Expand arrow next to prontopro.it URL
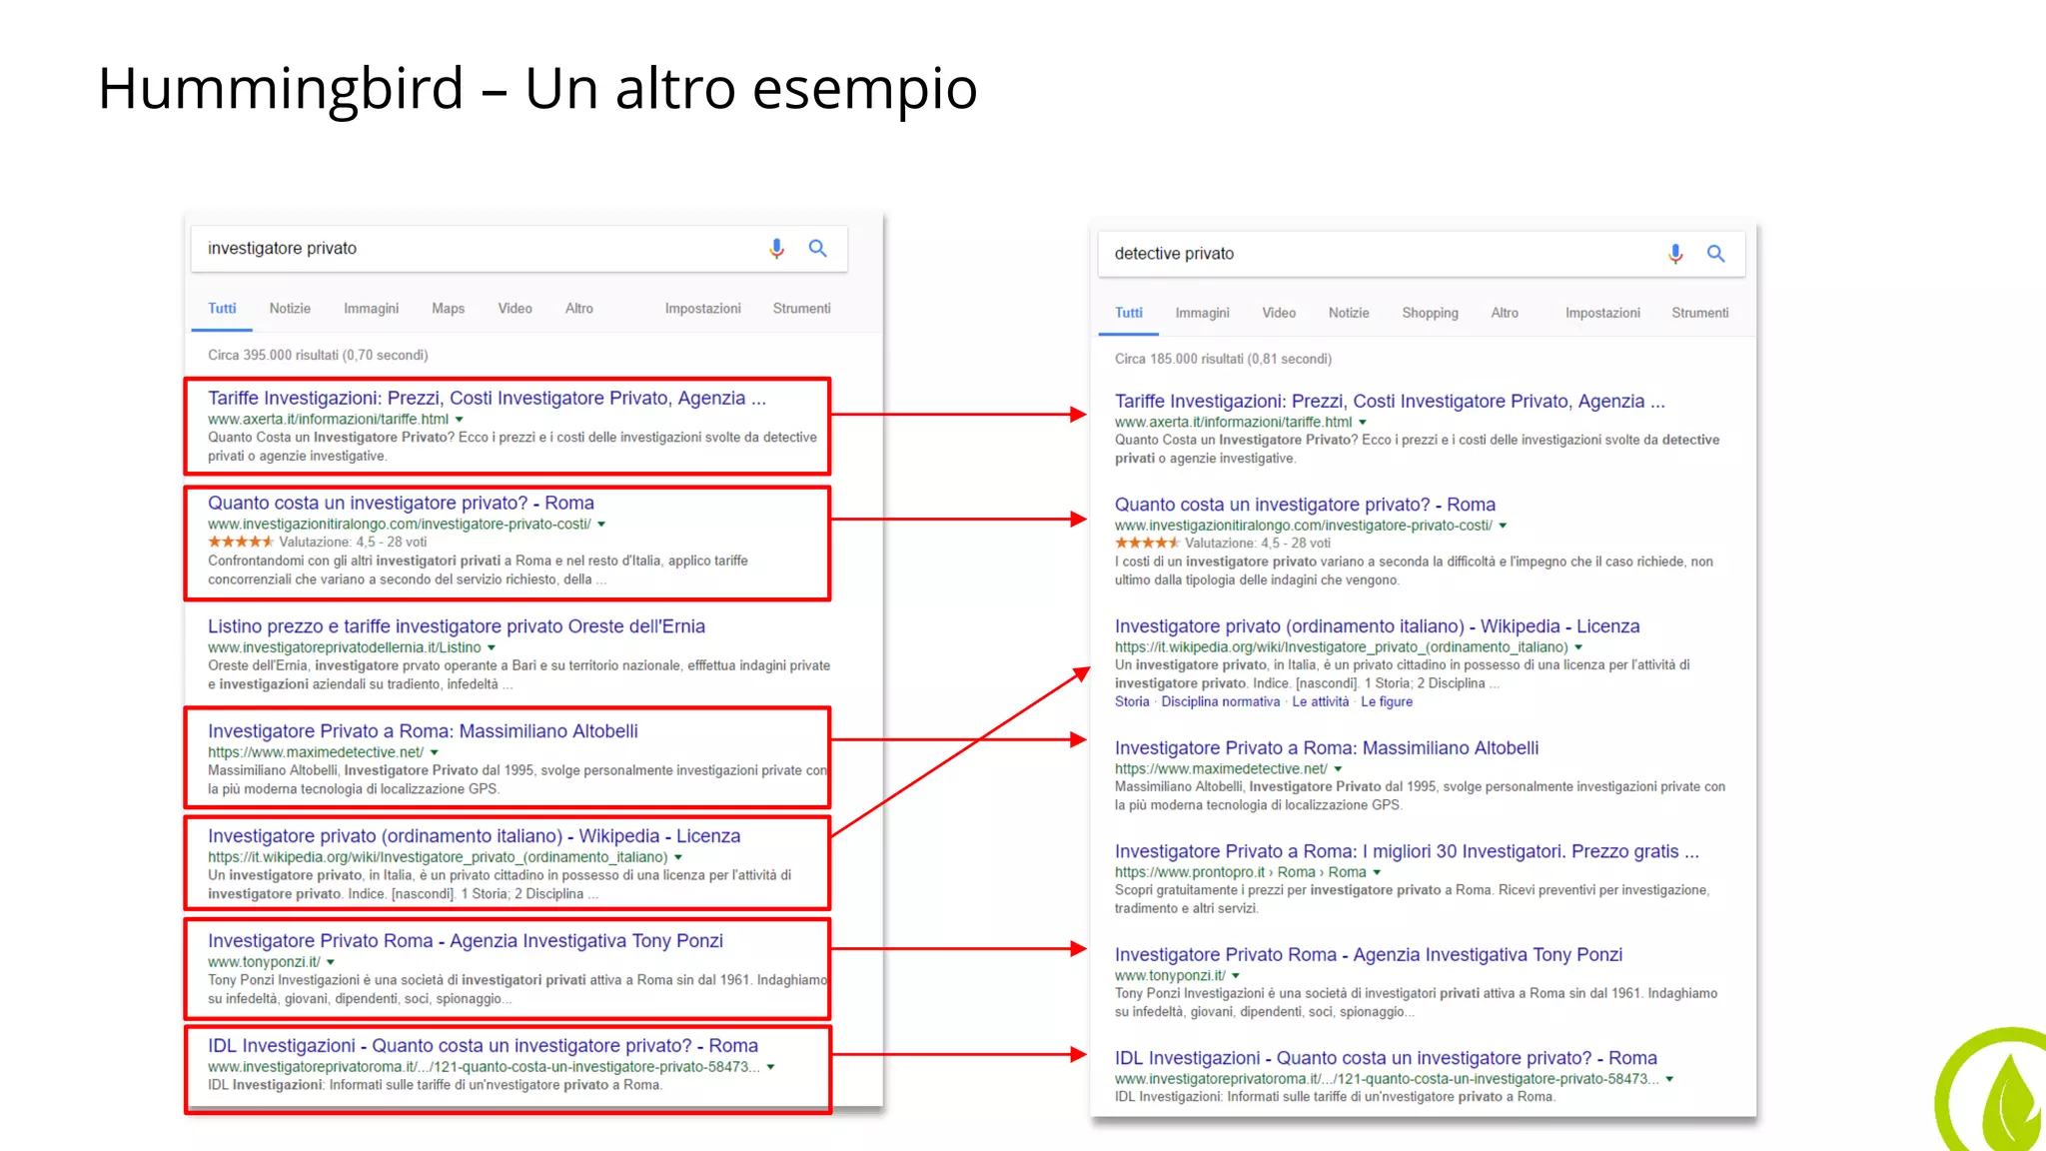The width and height of the screenshot is (2046, 1151). 1377,873
